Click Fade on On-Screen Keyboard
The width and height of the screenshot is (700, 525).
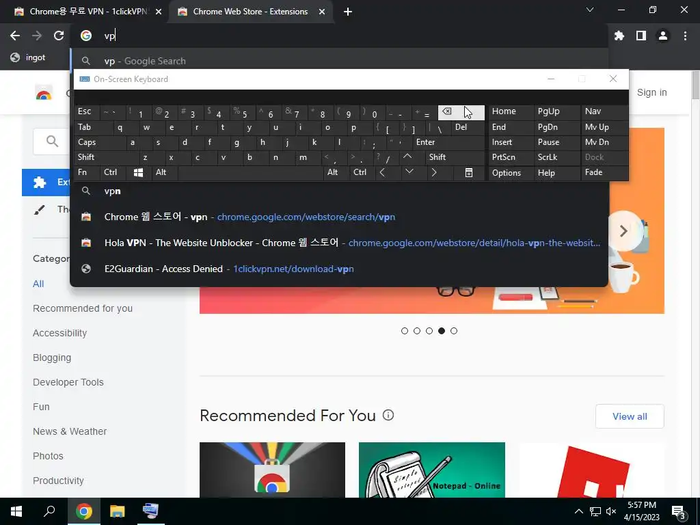point(604,172)
